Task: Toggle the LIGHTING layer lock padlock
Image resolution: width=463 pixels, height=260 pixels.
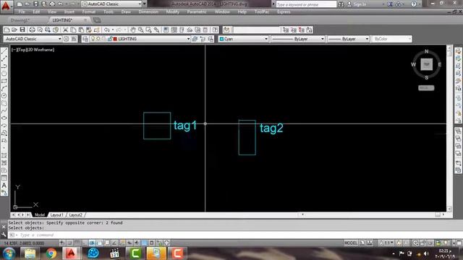Action: point(110,39)
